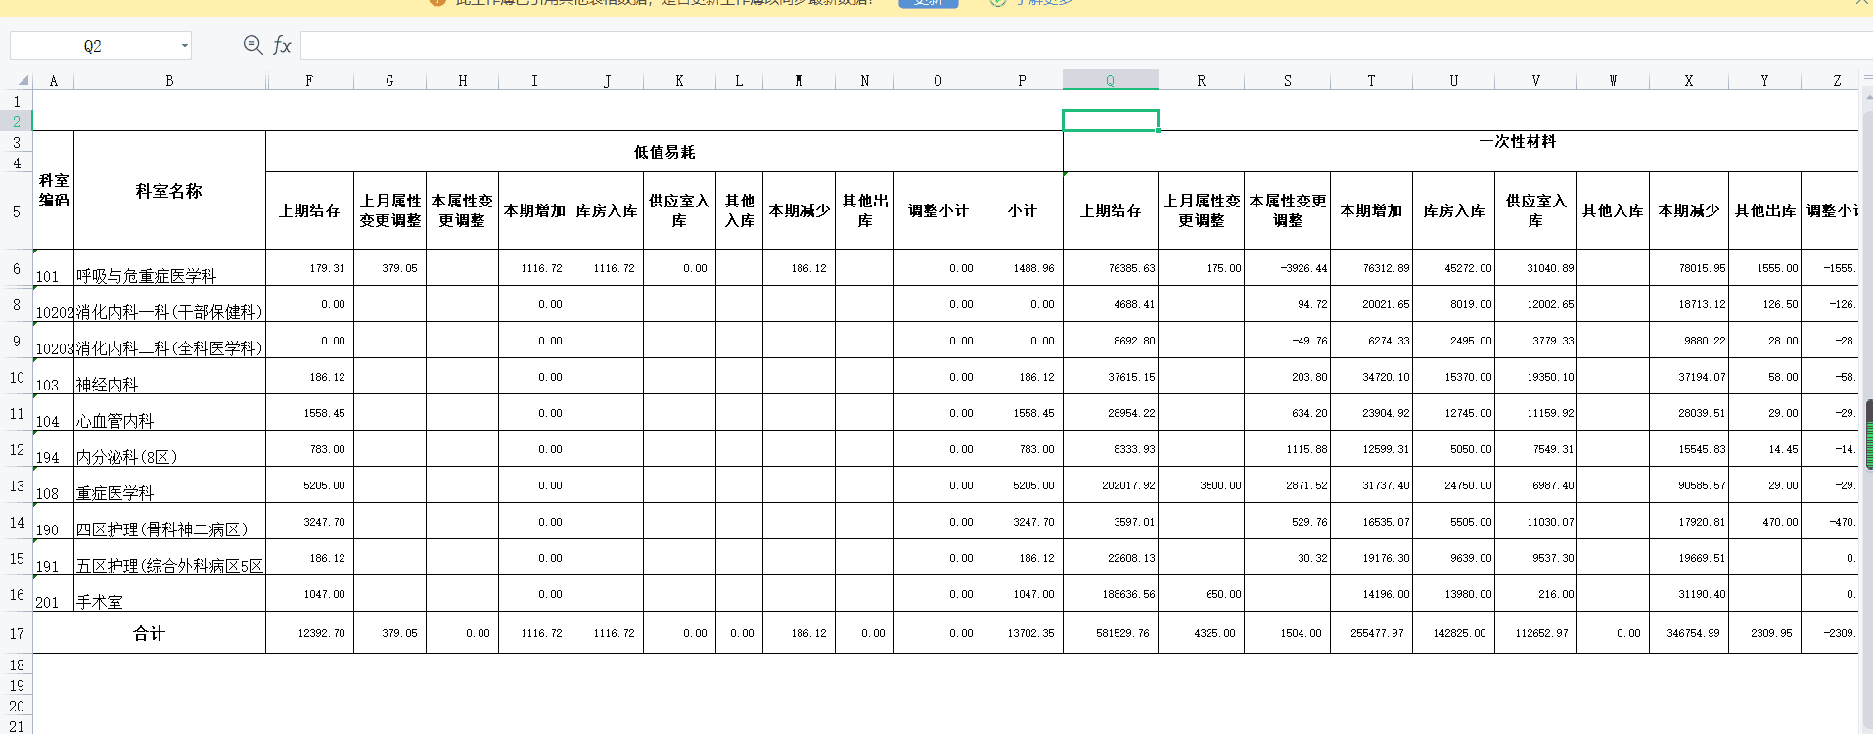This screenshot has height=734, width=1873.
Task: Click the total cell 581529.76
Action: tap(1111, 633)
